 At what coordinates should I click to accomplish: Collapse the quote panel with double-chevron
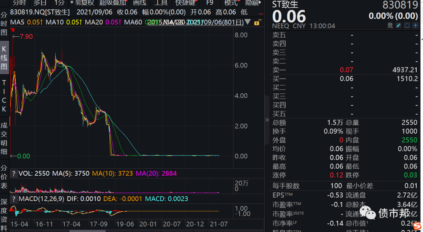(x=268, y=120)
